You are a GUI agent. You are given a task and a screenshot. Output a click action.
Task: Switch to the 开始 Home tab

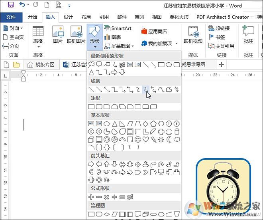33,17
